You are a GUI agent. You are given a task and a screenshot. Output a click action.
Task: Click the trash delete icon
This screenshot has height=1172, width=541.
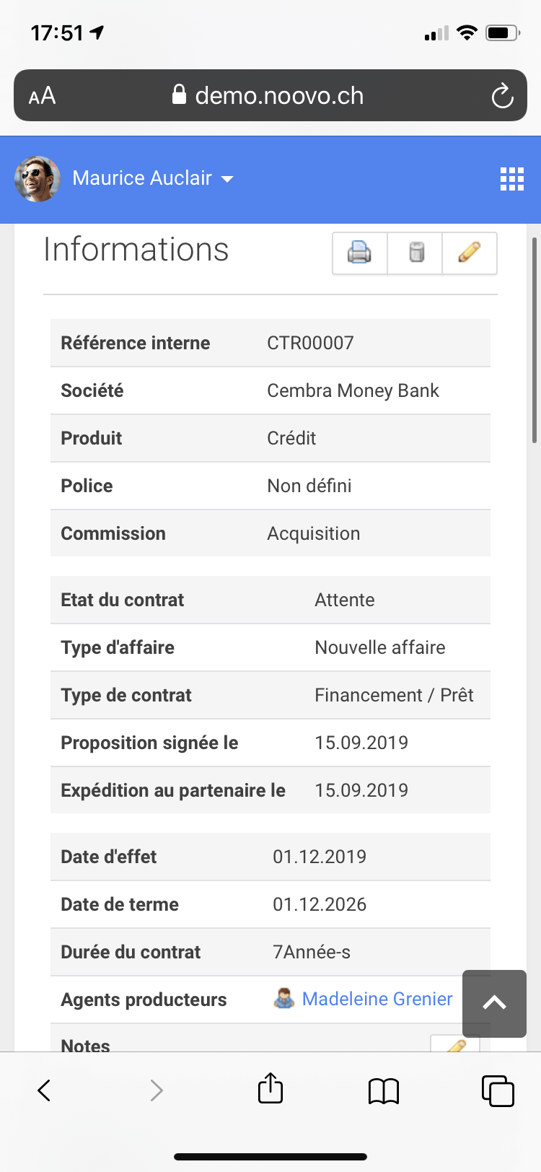pyautogui.click(x=415, y=253)
